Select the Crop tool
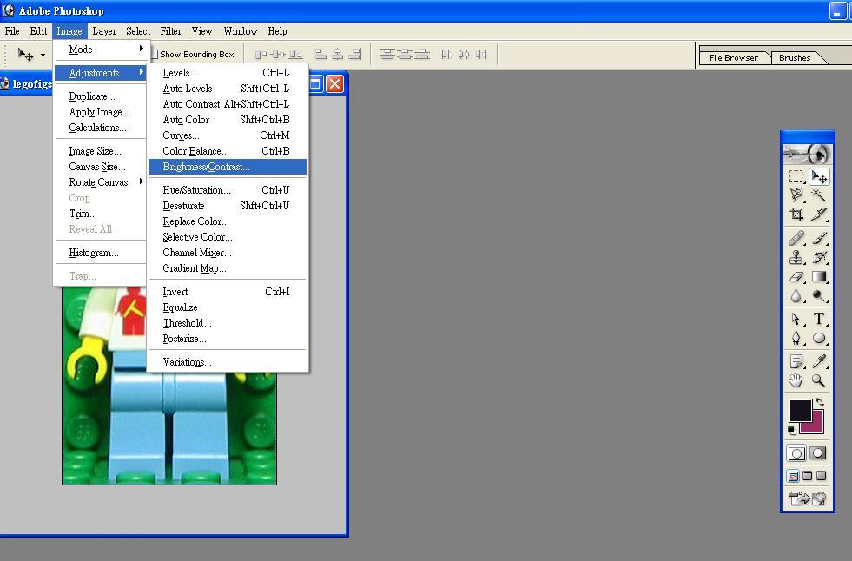852x561 pixels. (796, 214)
